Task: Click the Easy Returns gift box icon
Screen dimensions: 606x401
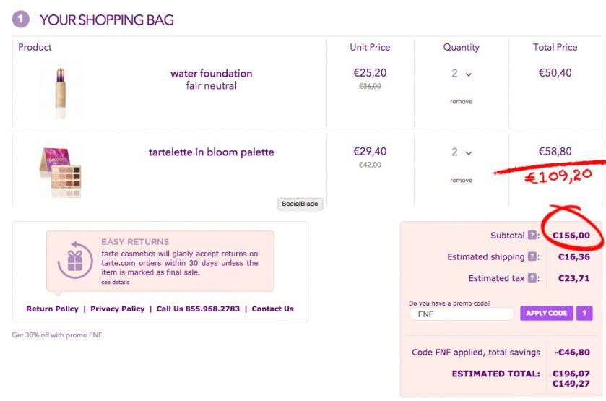Action: pyautogui.click(x=75, y=260)
